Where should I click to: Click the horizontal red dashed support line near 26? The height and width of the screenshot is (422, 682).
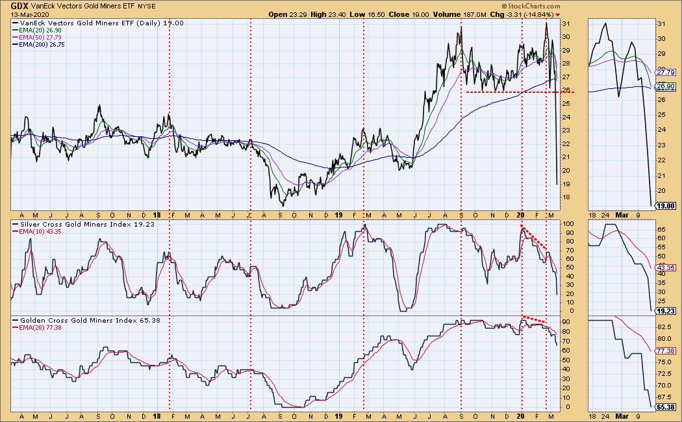coord(520,92)
